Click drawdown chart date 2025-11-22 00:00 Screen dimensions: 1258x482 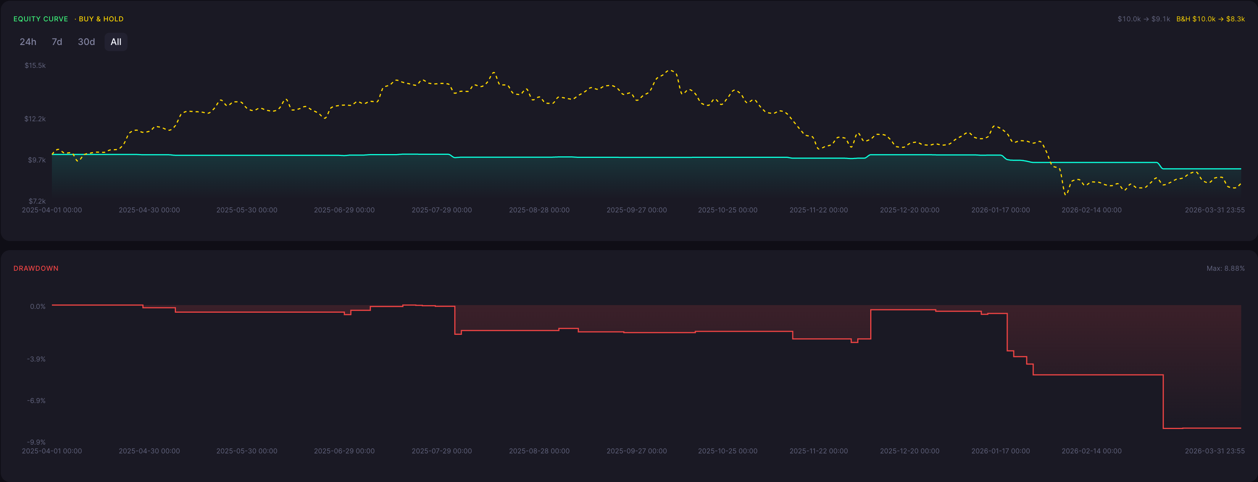click(818, 451)
